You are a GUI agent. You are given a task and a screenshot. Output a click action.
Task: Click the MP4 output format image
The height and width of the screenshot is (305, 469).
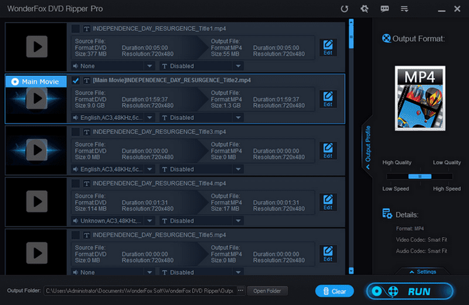point(420,98)
